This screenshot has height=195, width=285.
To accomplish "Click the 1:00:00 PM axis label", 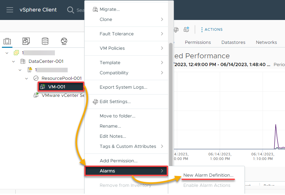I will coord(220,156).
